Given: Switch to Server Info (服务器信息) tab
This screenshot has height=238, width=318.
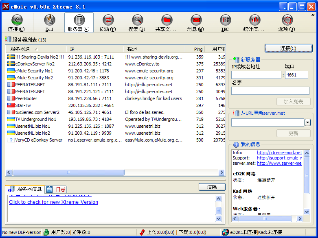Looking at the screenshot, I should point(25,189).
